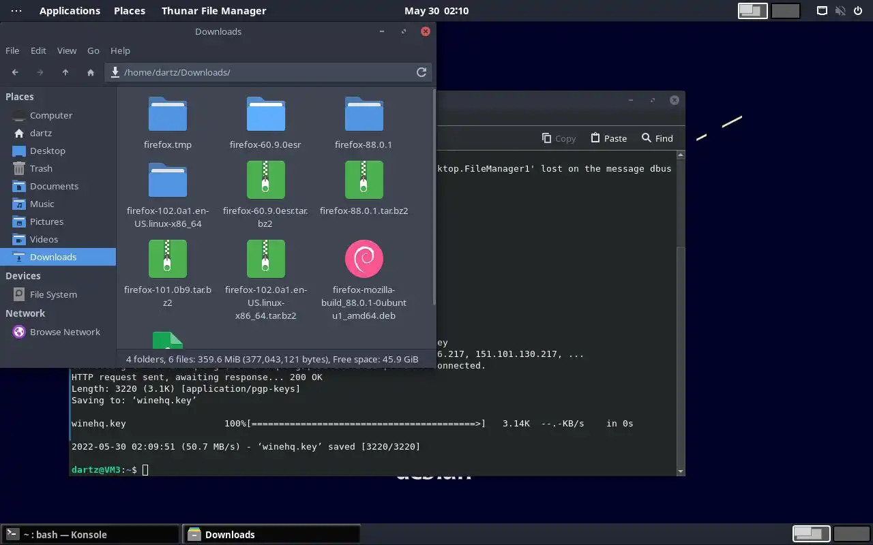Click the muted volume tray icon
Screen dimensions: 873x545
[x=840, y=11]
